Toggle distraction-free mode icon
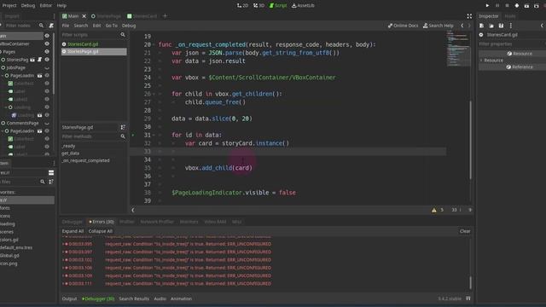 click(x=469, y=16)
